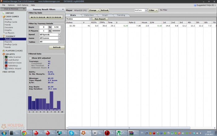Open the File menu
The image size is (217, 136).
click(4, 5)
